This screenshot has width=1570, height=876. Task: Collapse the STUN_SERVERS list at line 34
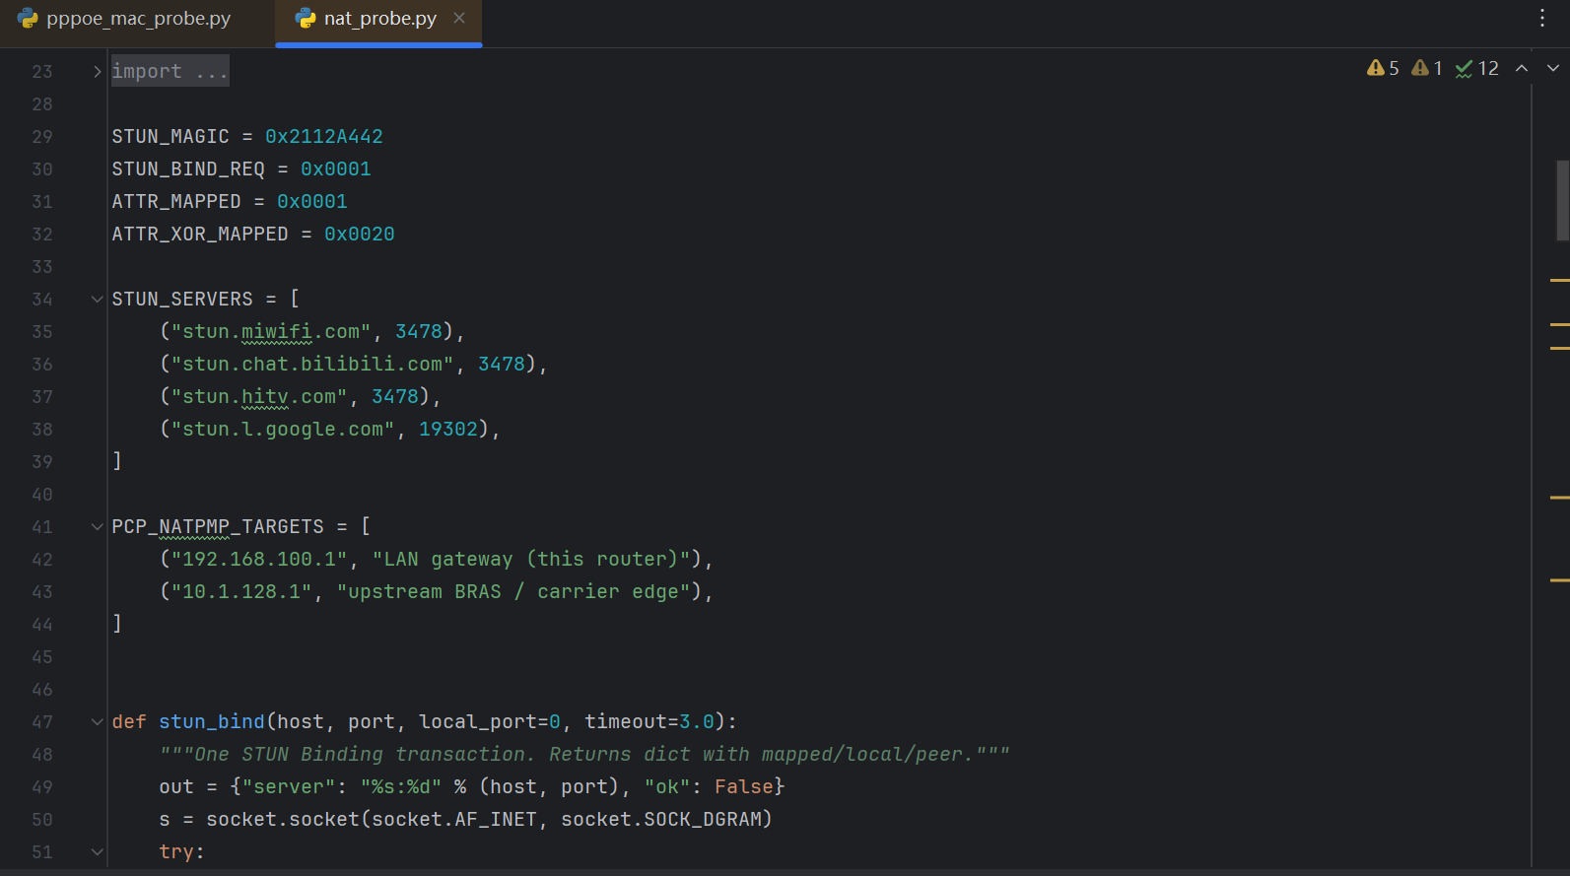(97, 299)
